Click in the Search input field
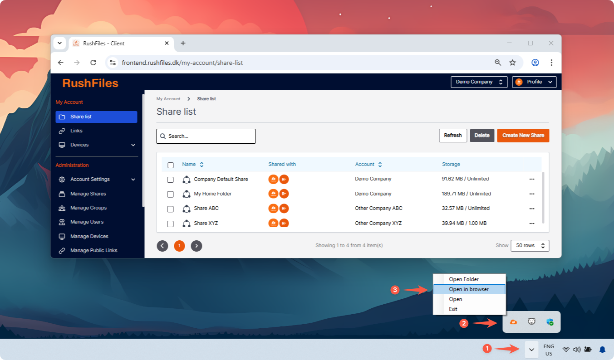Image resolution: width=614 pixels, height=360 pixels. coord(206,136)
